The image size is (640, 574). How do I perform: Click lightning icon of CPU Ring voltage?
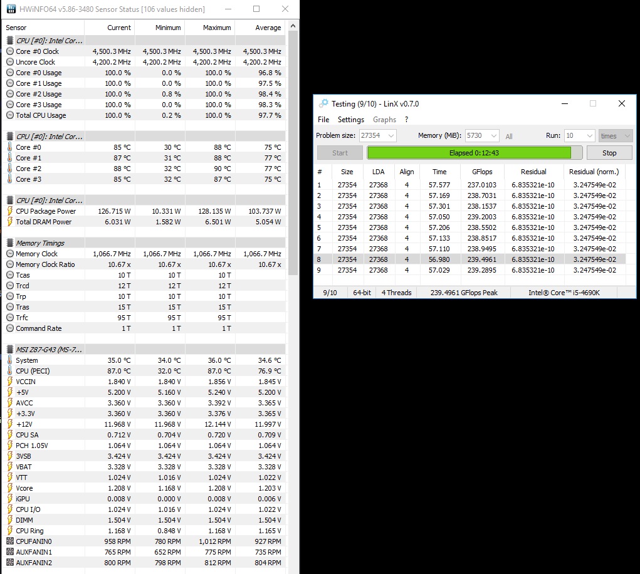(10, 530)
